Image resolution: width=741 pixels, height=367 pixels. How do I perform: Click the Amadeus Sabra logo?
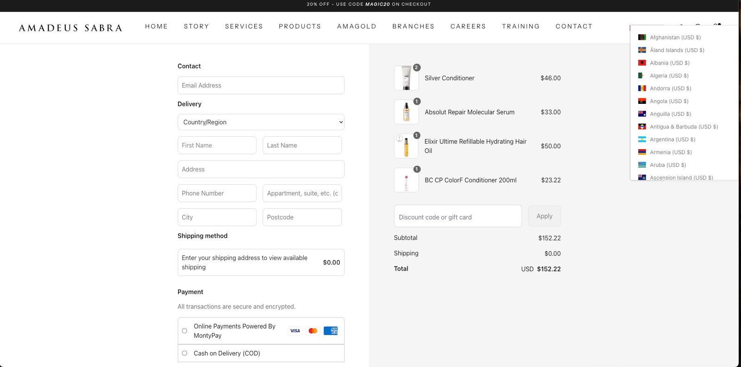(x=70, y=28)
